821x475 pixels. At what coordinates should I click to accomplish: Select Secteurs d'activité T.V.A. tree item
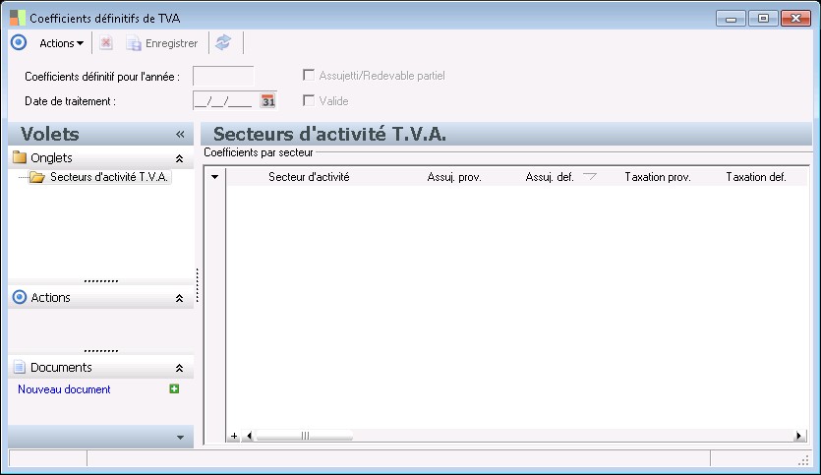pos(109,177)
